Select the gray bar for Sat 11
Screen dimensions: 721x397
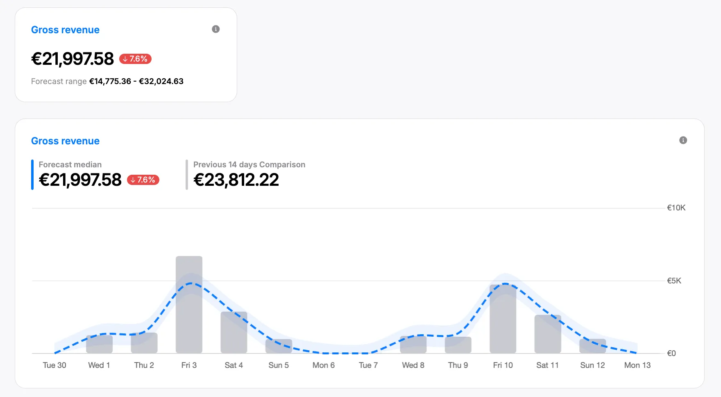click(x=548, y=334)
